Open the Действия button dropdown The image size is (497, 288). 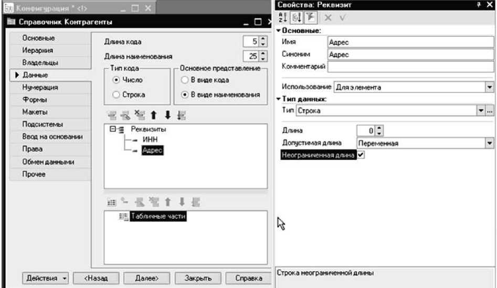click(65, 279)
